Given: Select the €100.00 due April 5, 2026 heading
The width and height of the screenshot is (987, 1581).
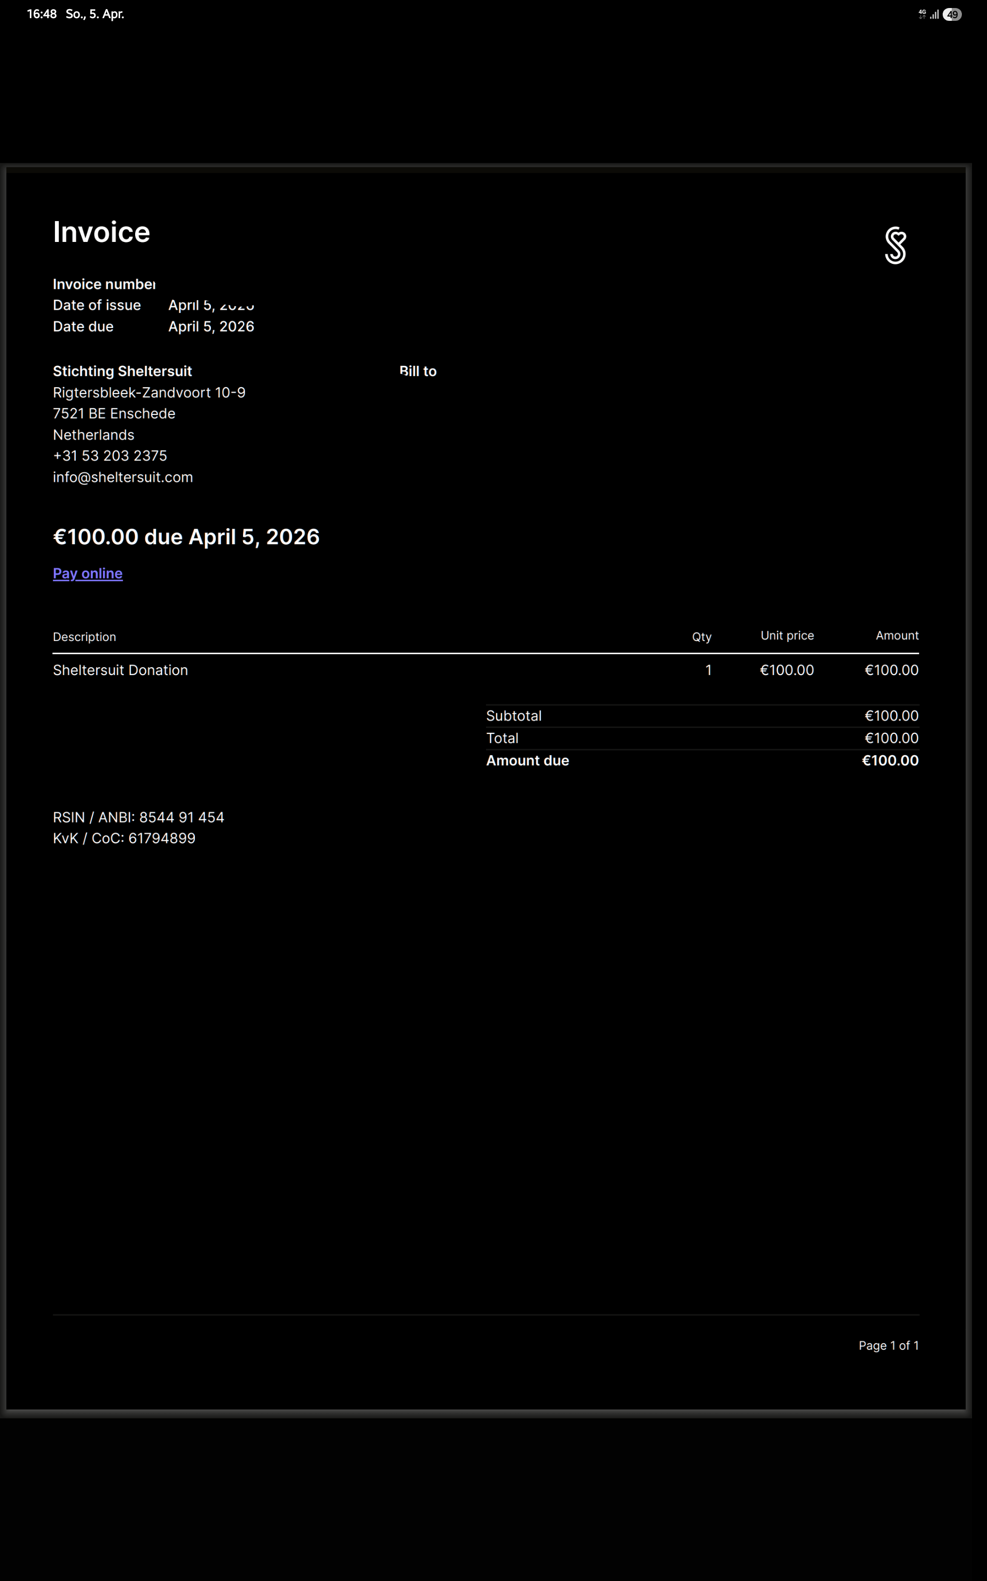Looking at the screenshot, I should click(186, 537).
